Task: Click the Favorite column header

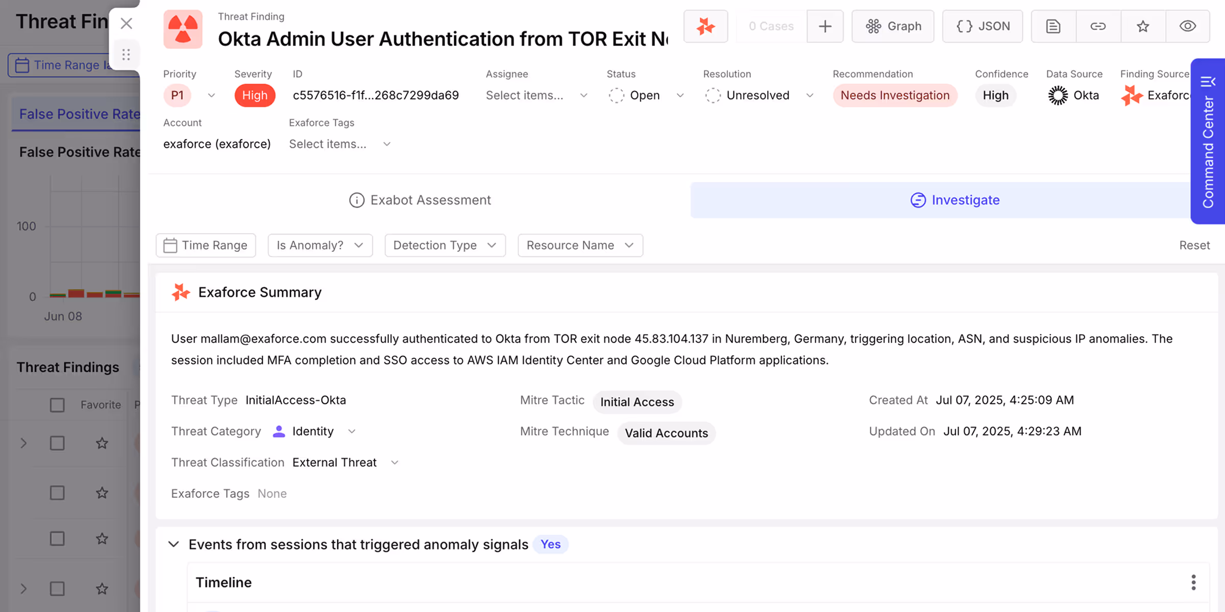Action: 101,405
